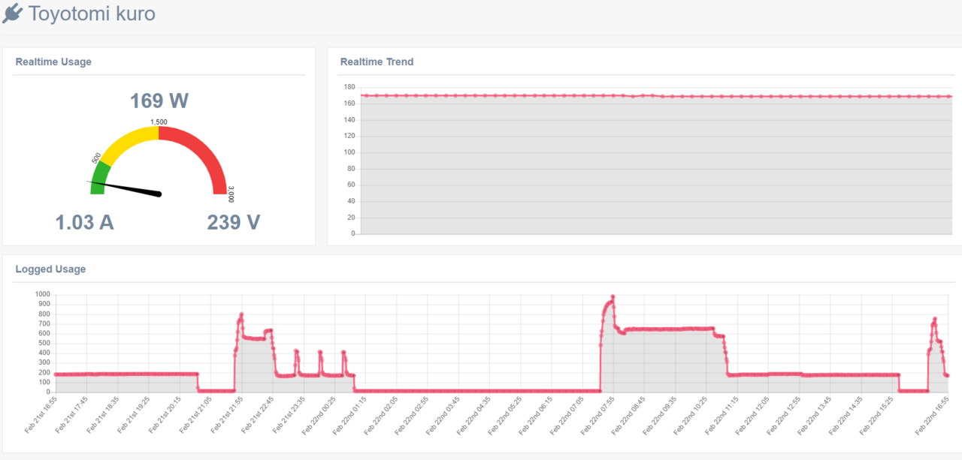Click 600 on the Logged Usage axis
This screenshot has width=962, height=460.
(44, 334)
